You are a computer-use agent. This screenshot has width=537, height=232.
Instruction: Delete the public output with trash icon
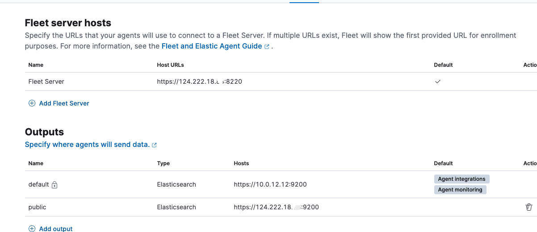(x=529, y=207)
